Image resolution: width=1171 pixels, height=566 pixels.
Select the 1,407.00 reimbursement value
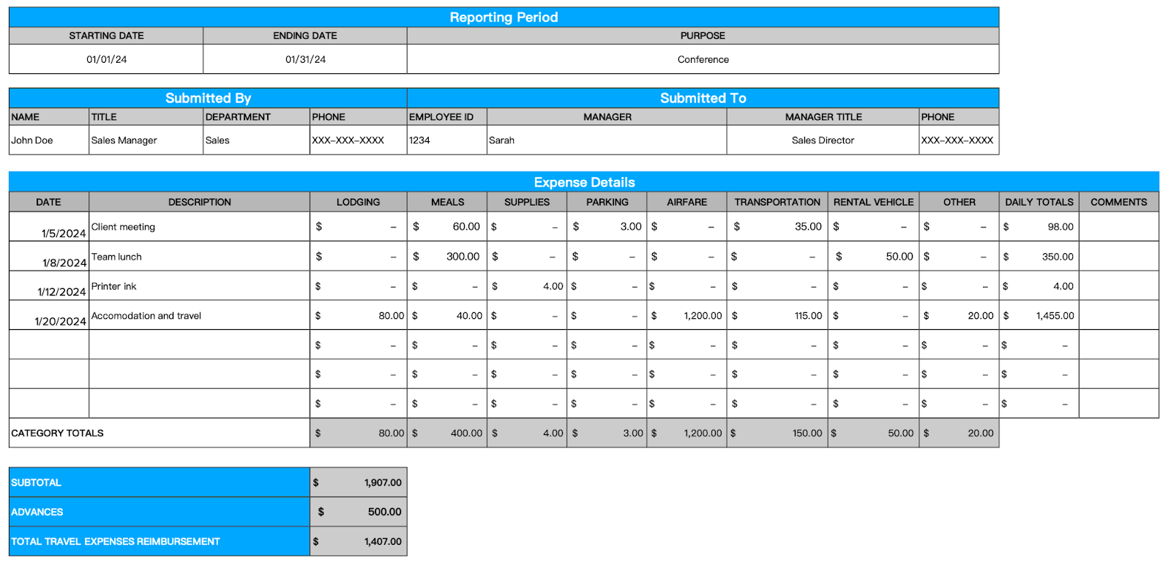[358, 541]
